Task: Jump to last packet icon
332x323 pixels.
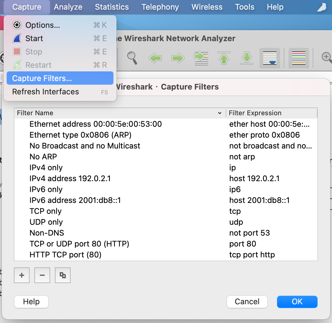Action: coord(247,58)
